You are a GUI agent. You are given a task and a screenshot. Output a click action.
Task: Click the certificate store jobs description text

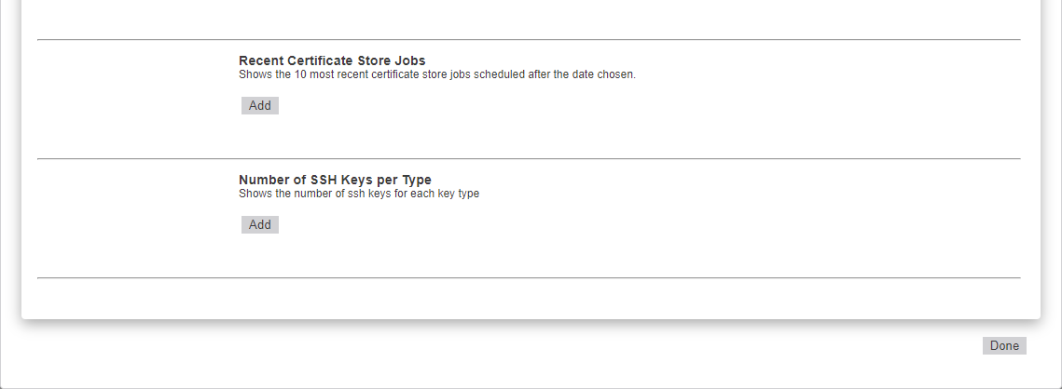pos(436,74)
